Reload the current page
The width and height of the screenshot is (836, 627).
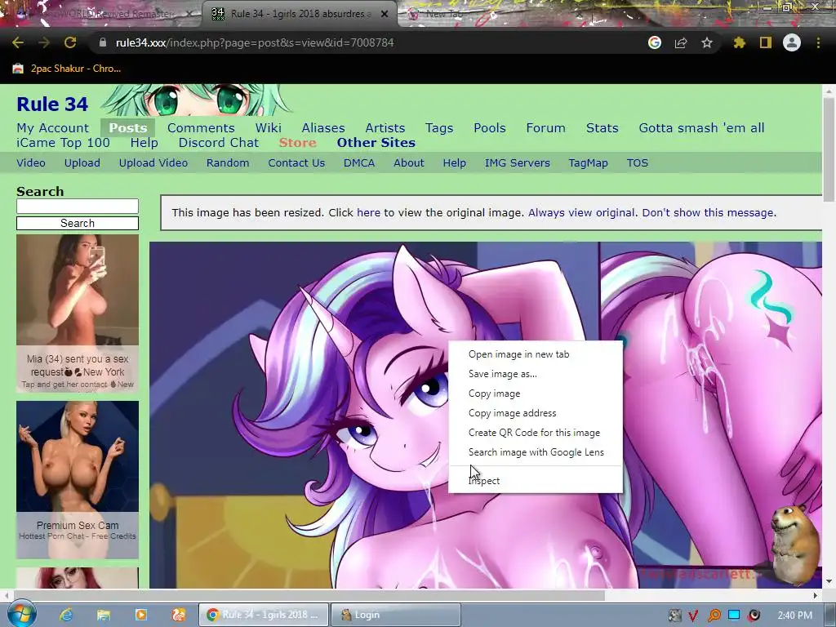[x=70, y=42]
